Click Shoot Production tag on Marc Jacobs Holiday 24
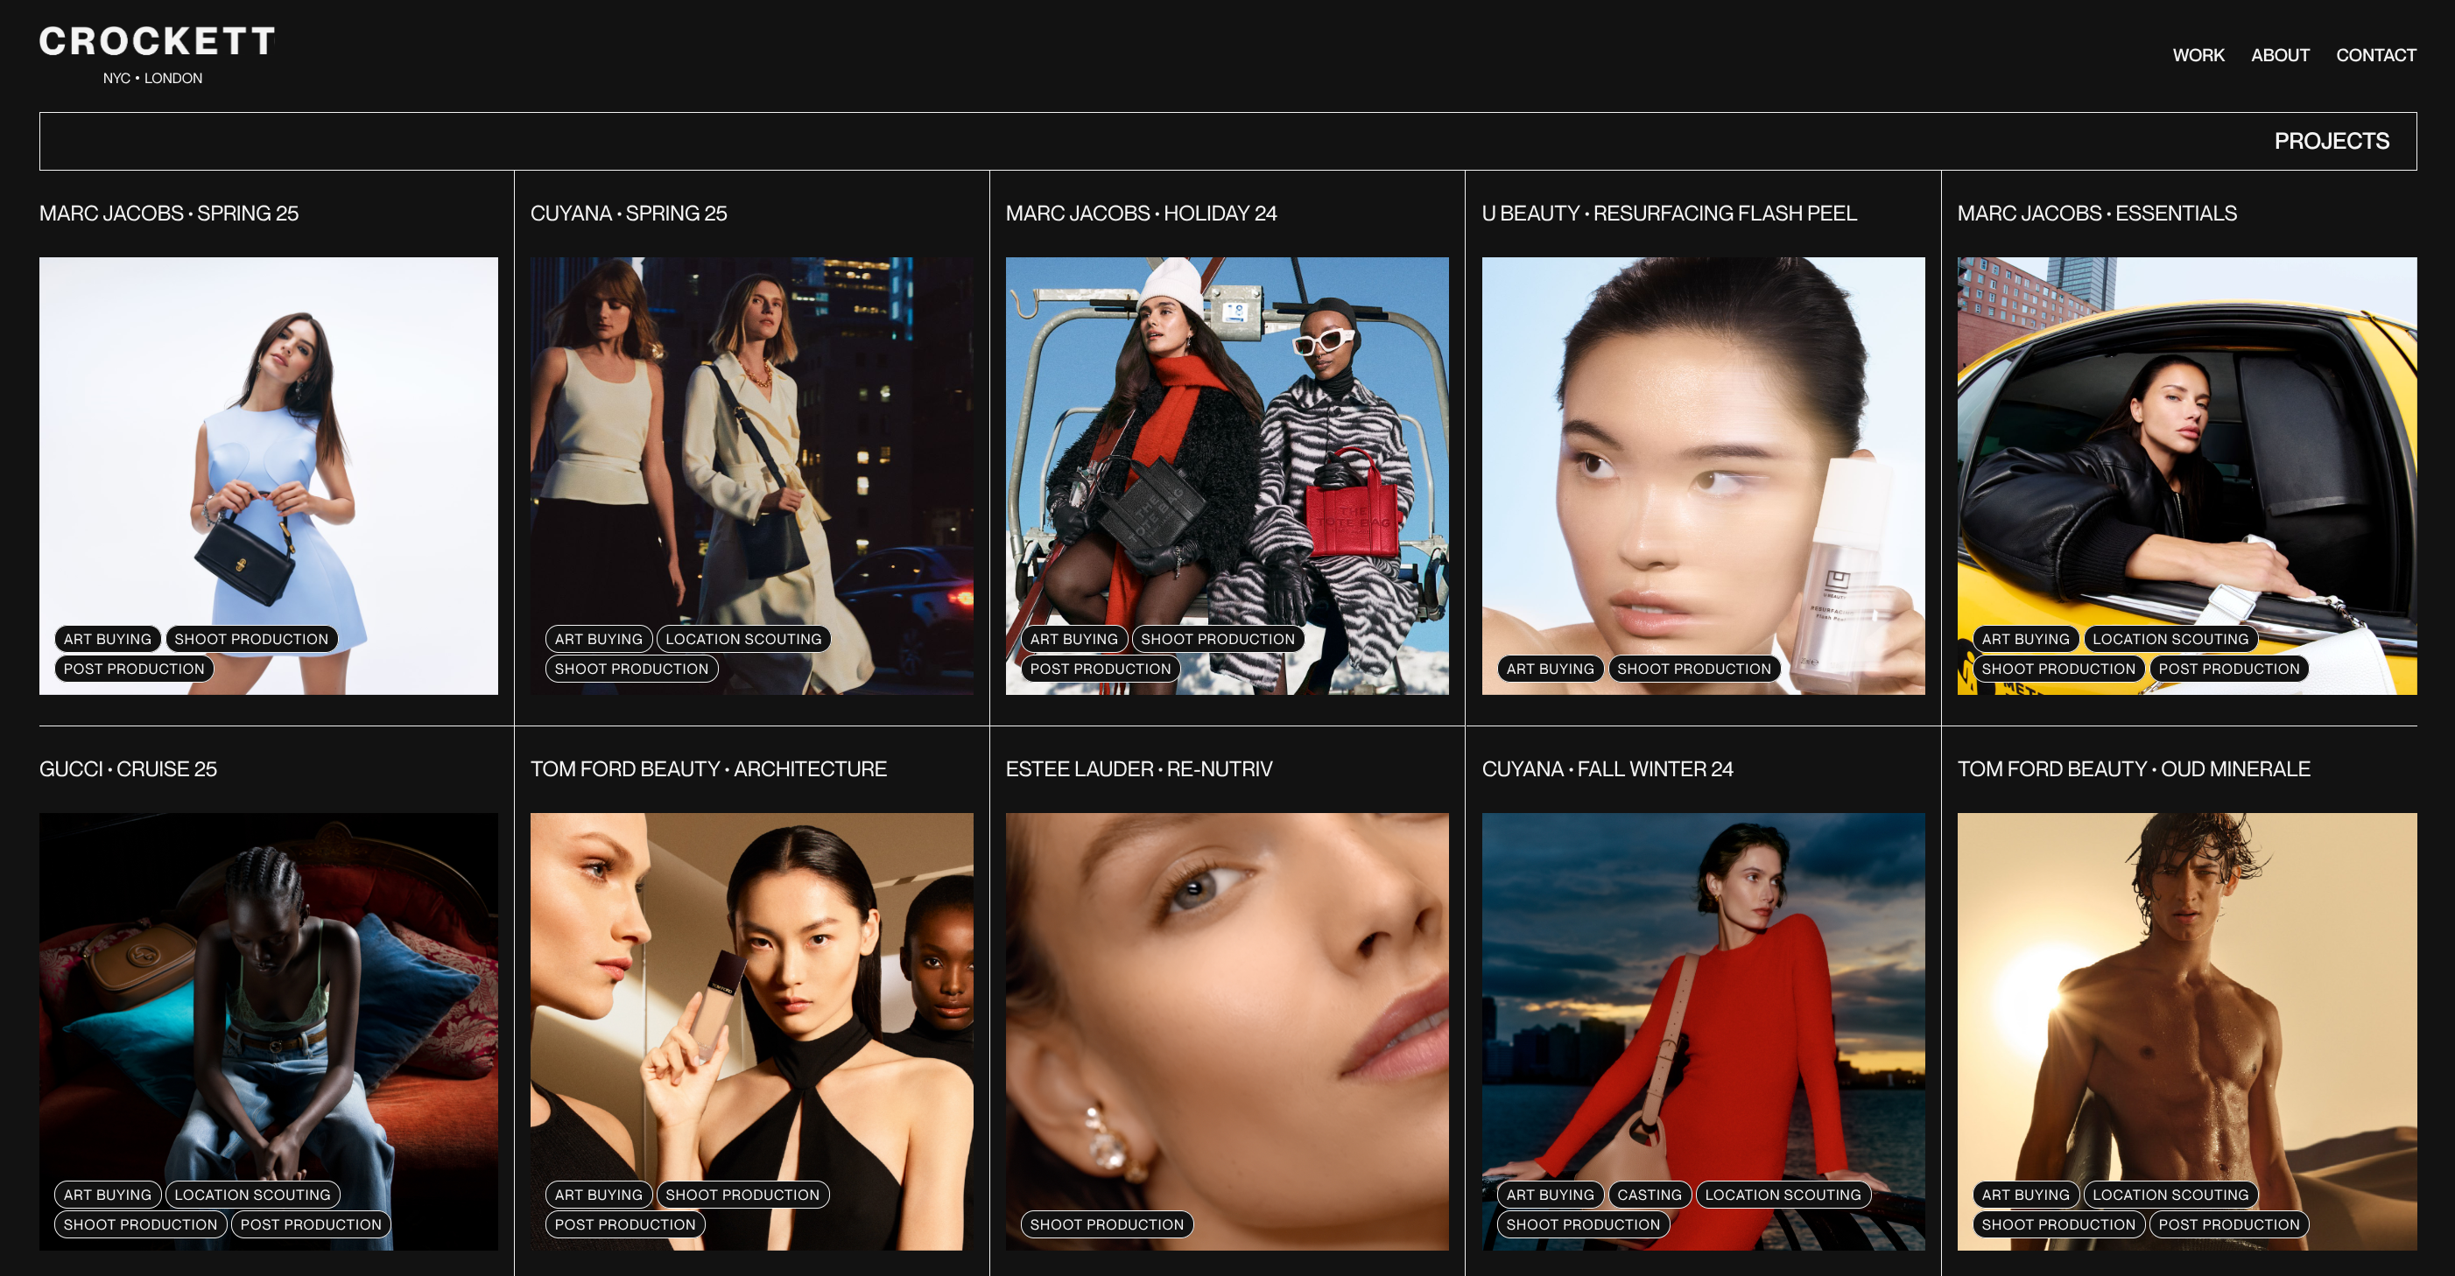This screenshot has width=2455, height=1276. point(1218,640)
